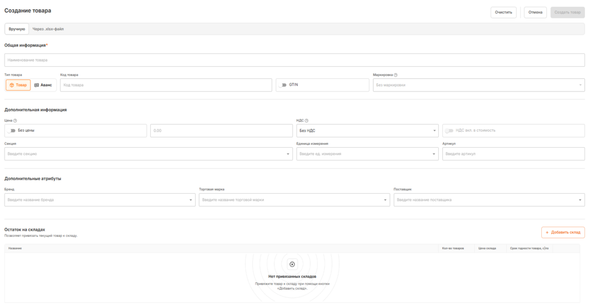The width and height of the screenshot is (589, 307).
Task: Open the Поставщик dropdown
Action: [489, 200]
